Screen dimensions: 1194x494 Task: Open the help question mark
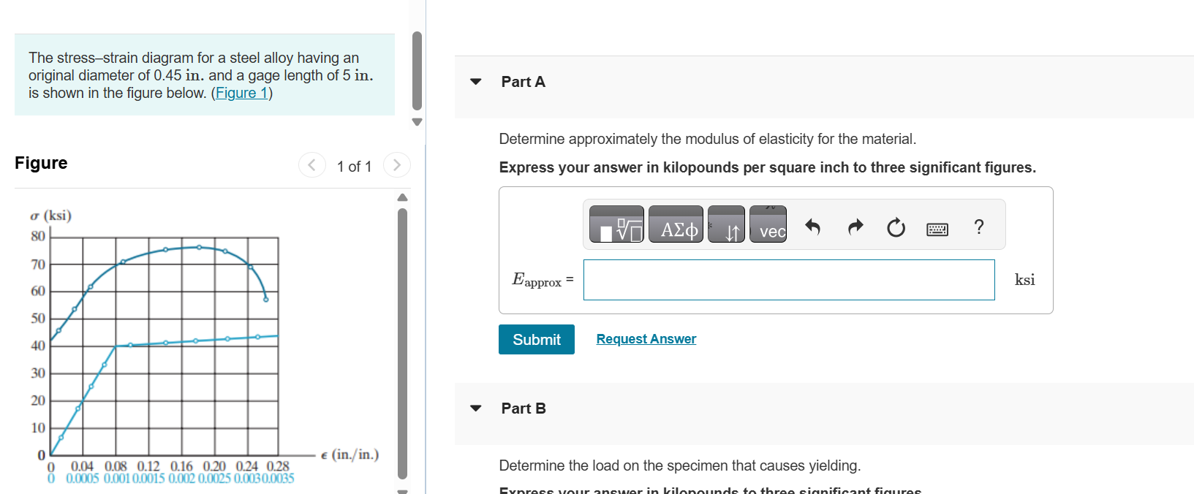tap(979, 227)
